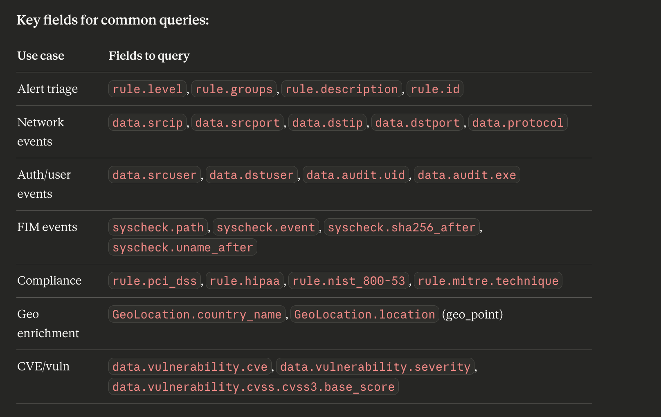Click the rule.pci_dss chip in Compliance row

154,281
